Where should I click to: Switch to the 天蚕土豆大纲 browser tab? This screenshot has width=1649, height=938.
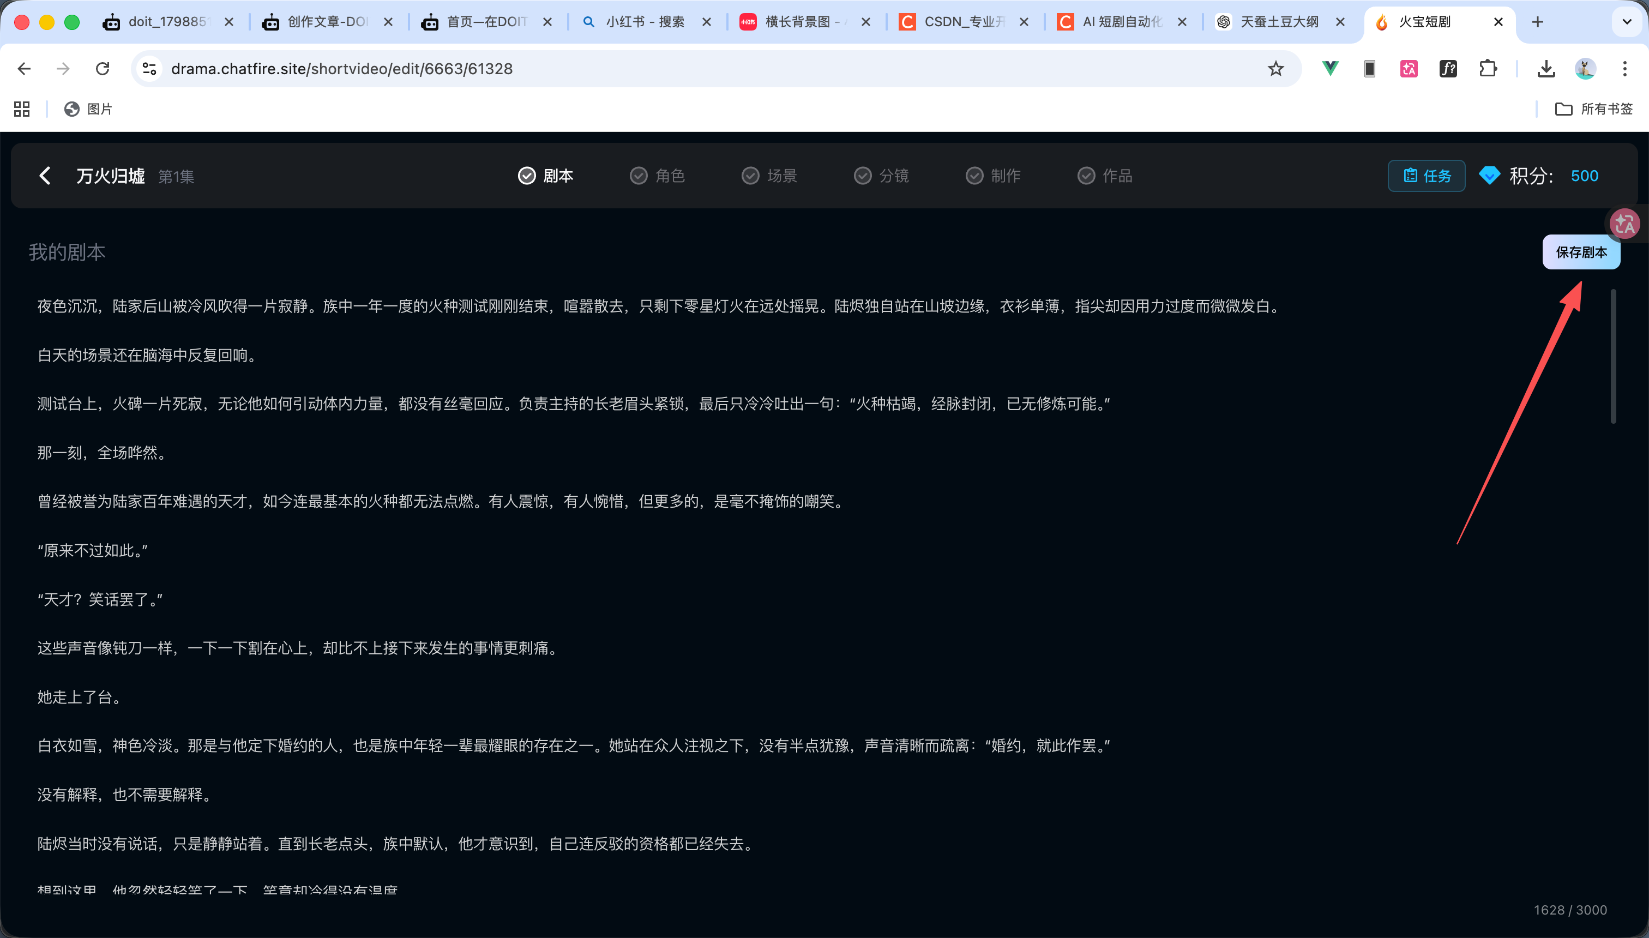(1279, 21)
